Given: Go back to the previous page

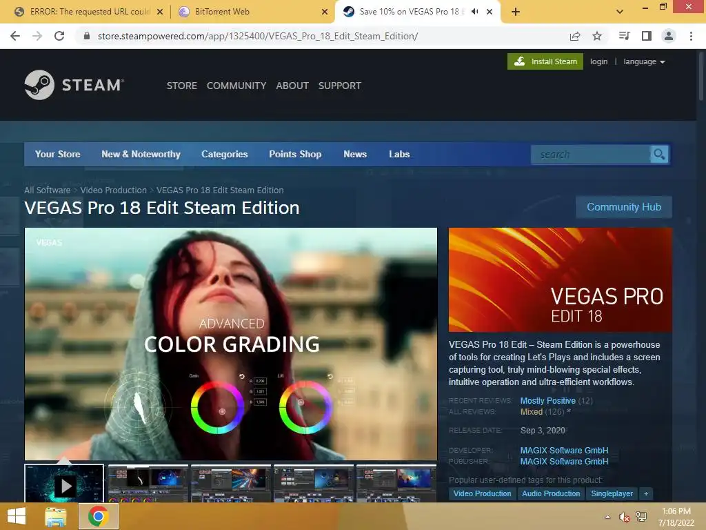Looking at the screenshot, I should click(15, 36).
